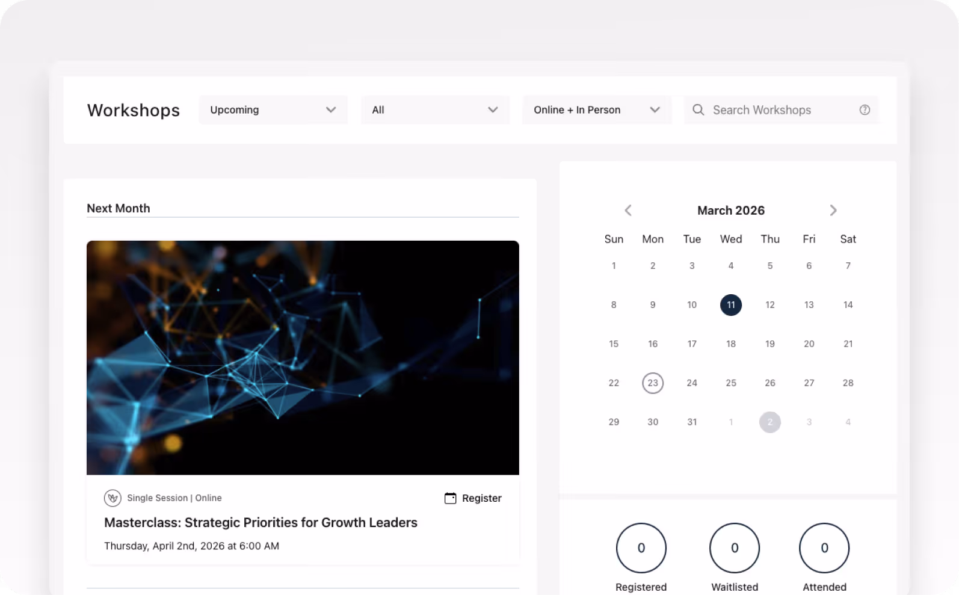Screen dimensions: 959x595
Task: Open Masterclass: Strategic Priorities workshop title
Action: click(261, 523)
